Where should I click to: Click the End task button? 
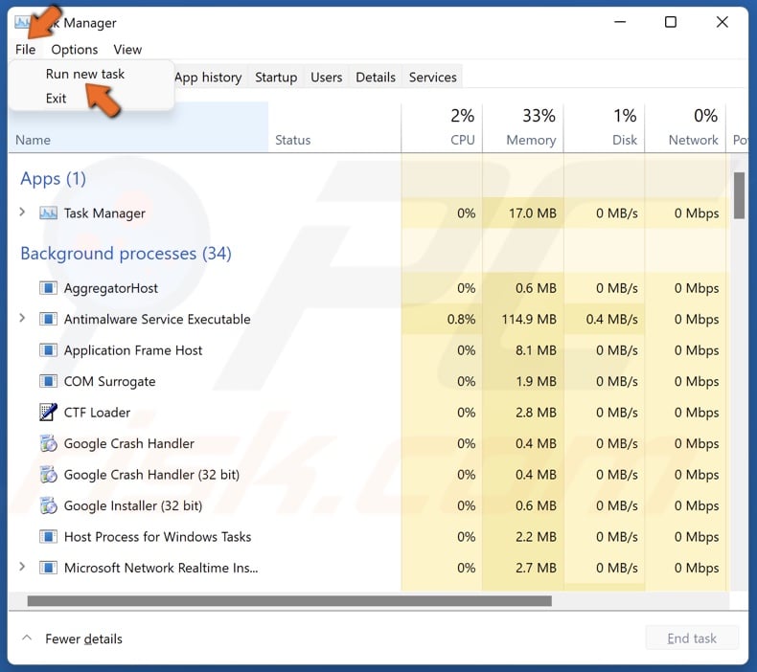point(692,638)
